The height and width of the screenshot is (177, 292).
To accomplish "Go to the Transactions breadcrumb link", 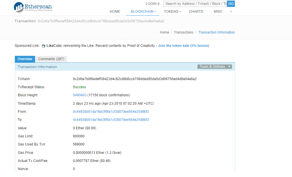I will (184, 32).
